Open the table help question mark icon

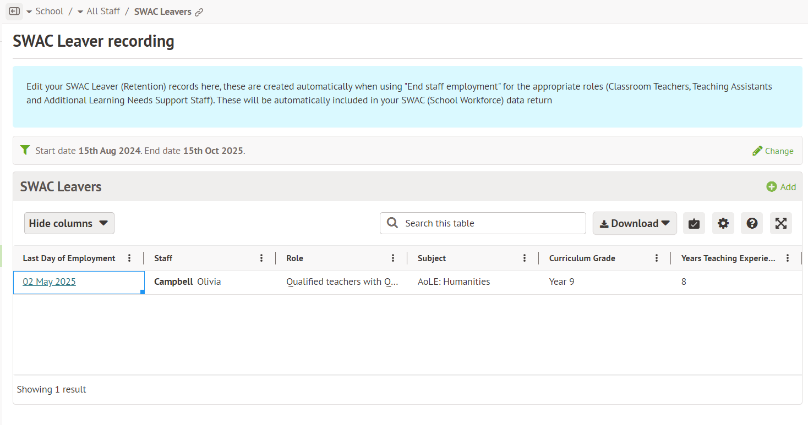pos(751,223)
